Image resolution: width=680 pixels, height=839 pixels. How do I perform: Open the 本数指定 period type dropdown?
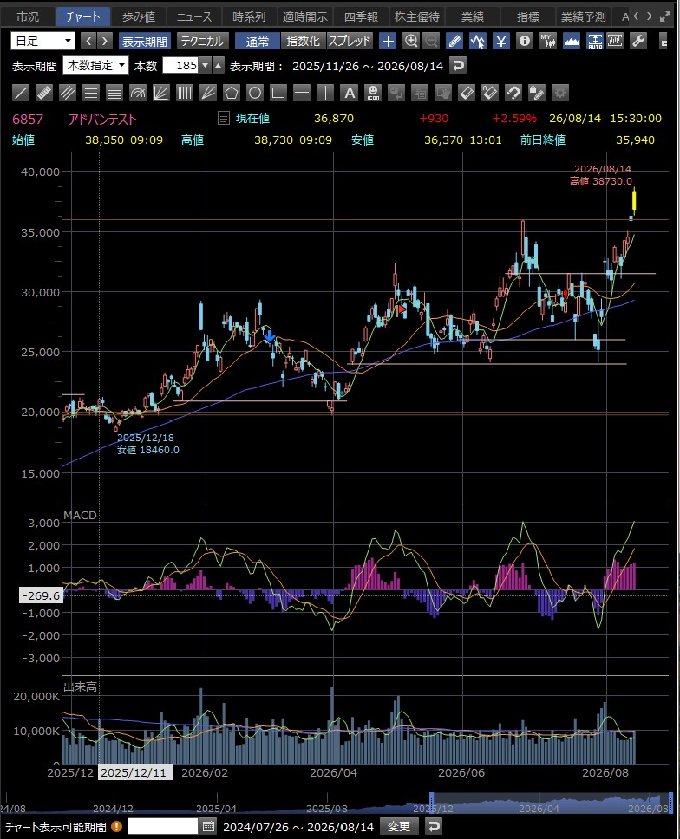(95, 66)
